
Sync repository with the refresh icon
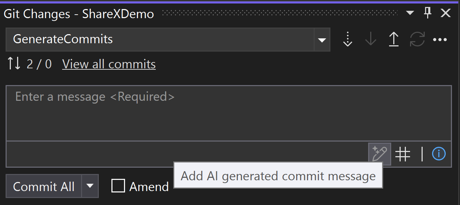click(x=417, y=39)
